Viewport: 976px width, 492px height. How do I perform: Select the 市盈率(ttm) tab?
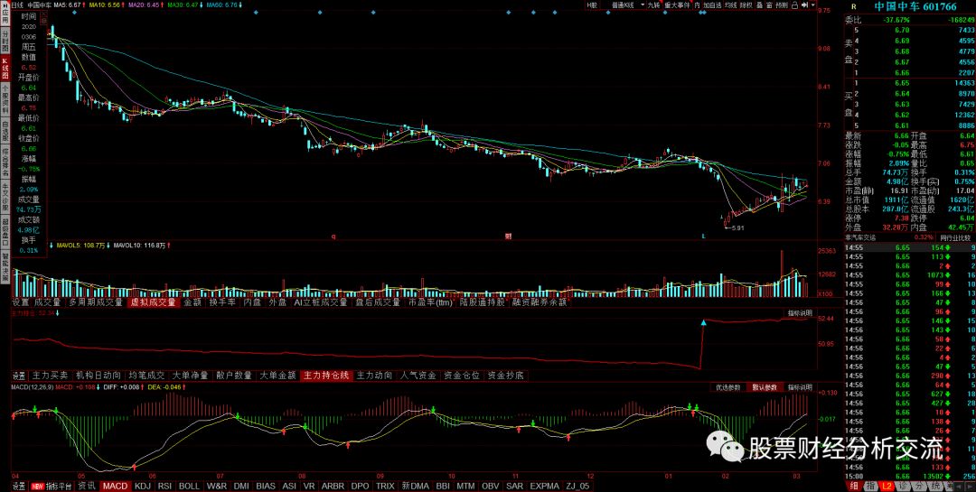tap(431, 302)
